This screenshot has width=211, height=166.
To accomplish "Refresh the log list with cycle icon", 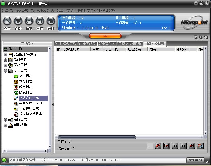I will [200, 146].
